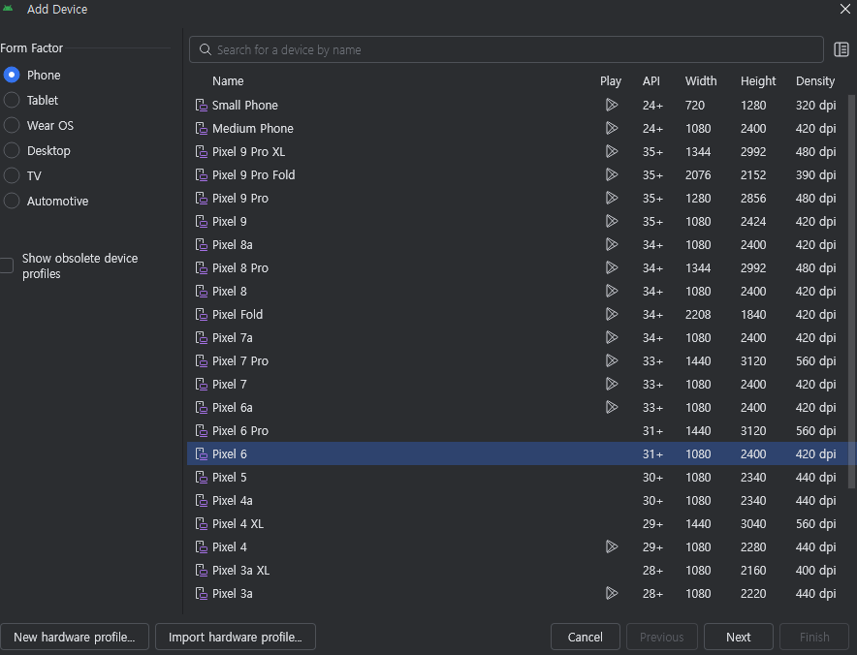Click the 2076 width value
This screenshot has height=655, width=857.
(698, 174)
